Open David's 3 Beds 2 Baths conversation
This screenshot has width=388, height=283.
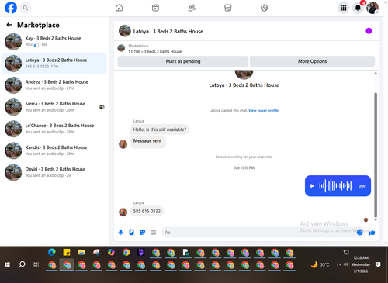tap(54, 172)
